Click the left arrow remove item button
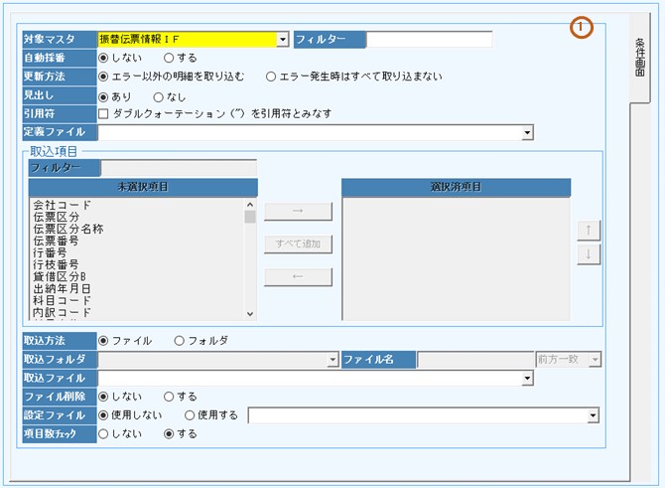This screenshot has height=488, width=665. (298, 277)
